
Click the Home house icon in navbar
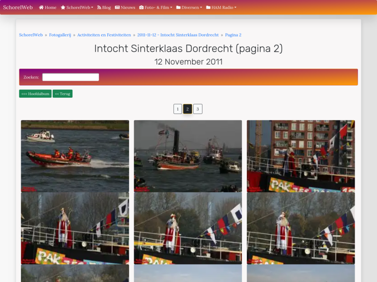coord(41,8)
